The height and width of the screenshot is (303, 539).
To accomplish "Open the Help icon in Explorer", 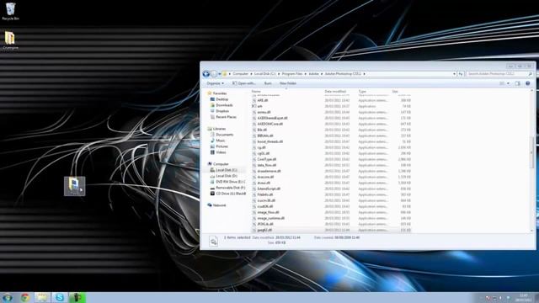I will tap(528, 83).
